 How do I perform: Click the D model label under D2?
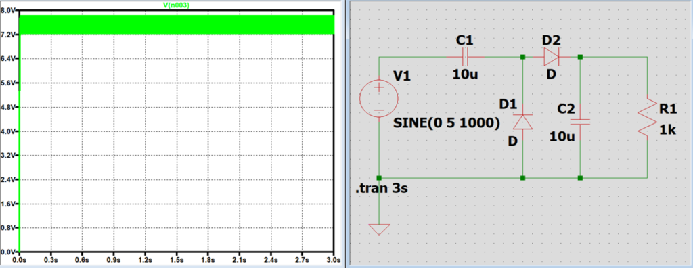(x=551, y=74)
